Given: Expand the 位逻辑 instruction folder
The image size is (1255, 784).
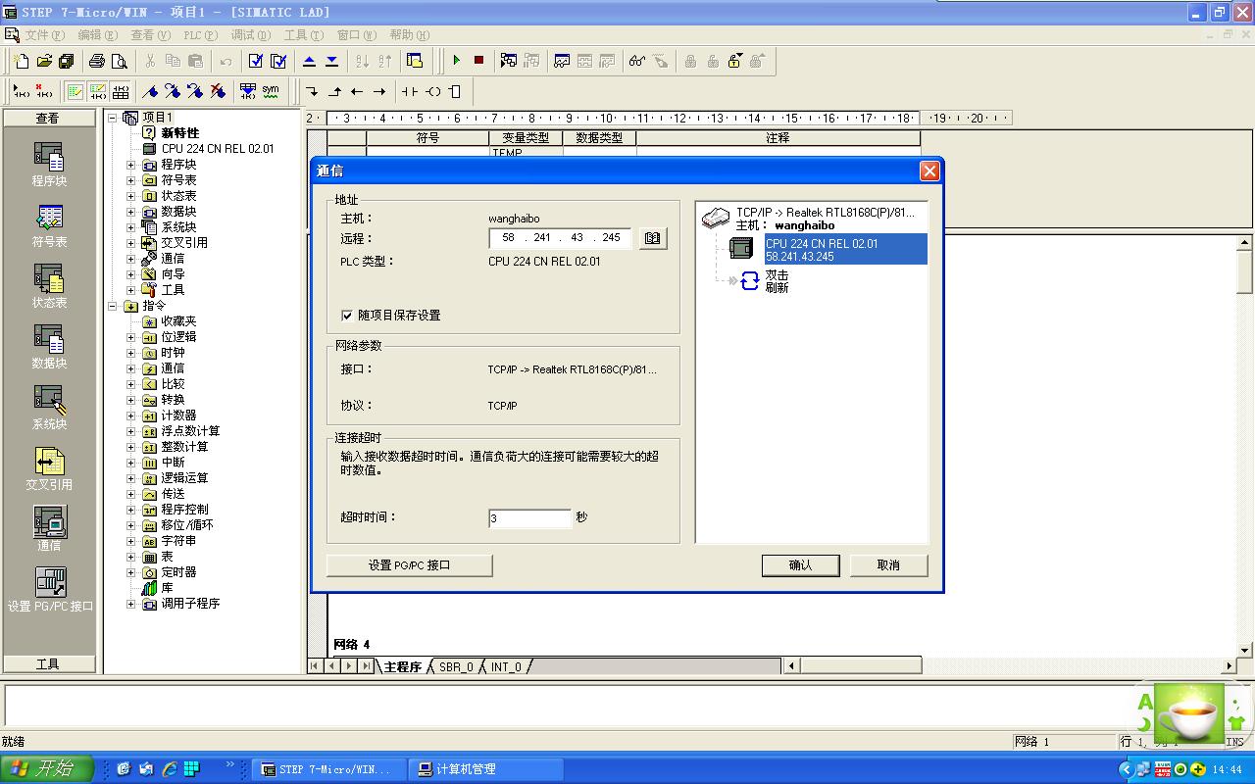Looking at the screenshot, I should coord(131,337).
